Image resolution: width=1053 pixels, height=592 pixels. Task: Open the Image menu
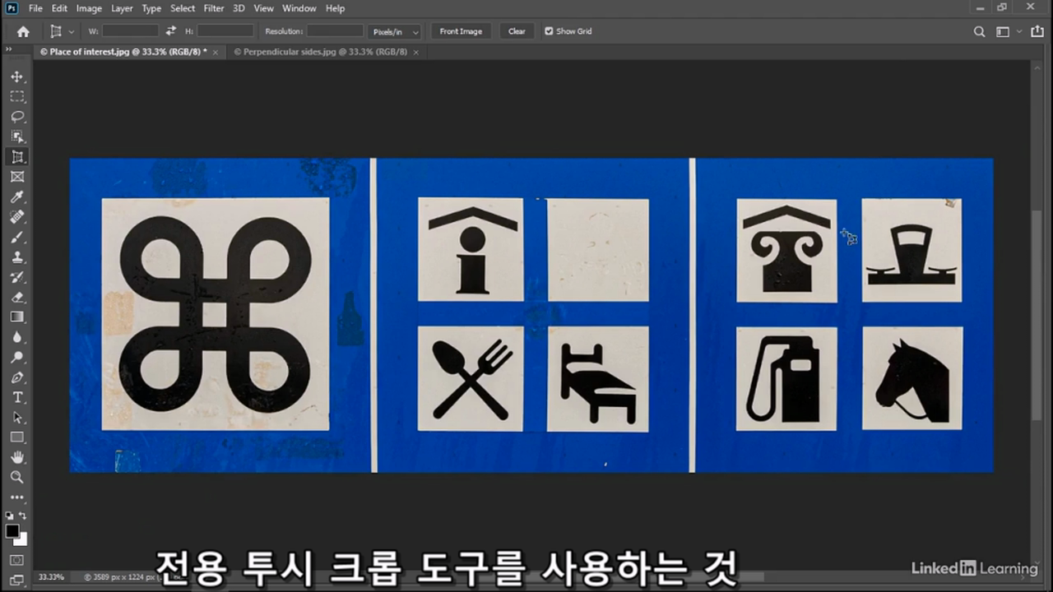[x=89, y=8]
